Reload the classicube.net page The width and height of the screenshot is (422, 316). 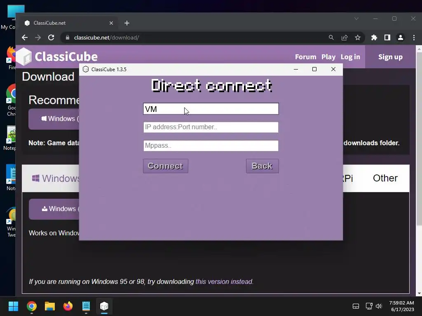[x=51, y=37]
